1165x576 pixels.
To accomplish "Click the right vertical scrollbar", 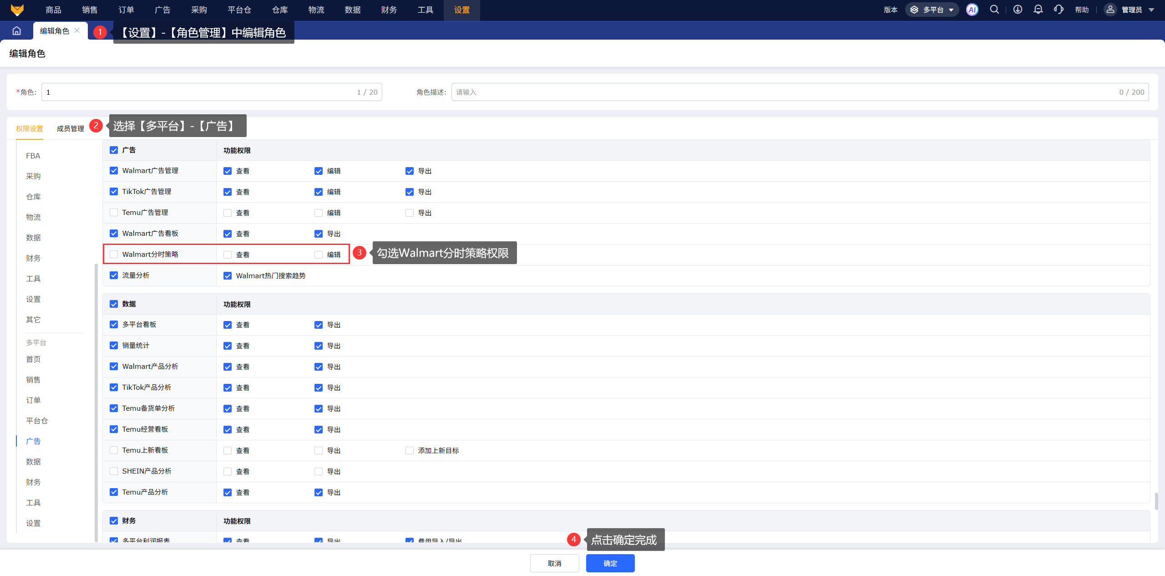I will [x=1156, y=501].
